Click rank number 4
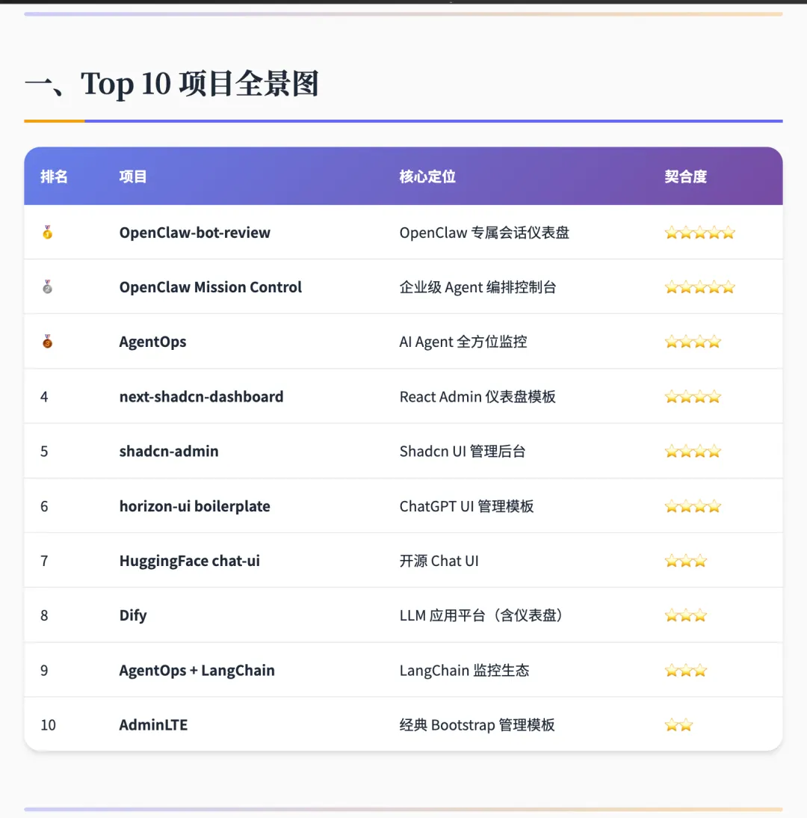 (x=44, y=397)
